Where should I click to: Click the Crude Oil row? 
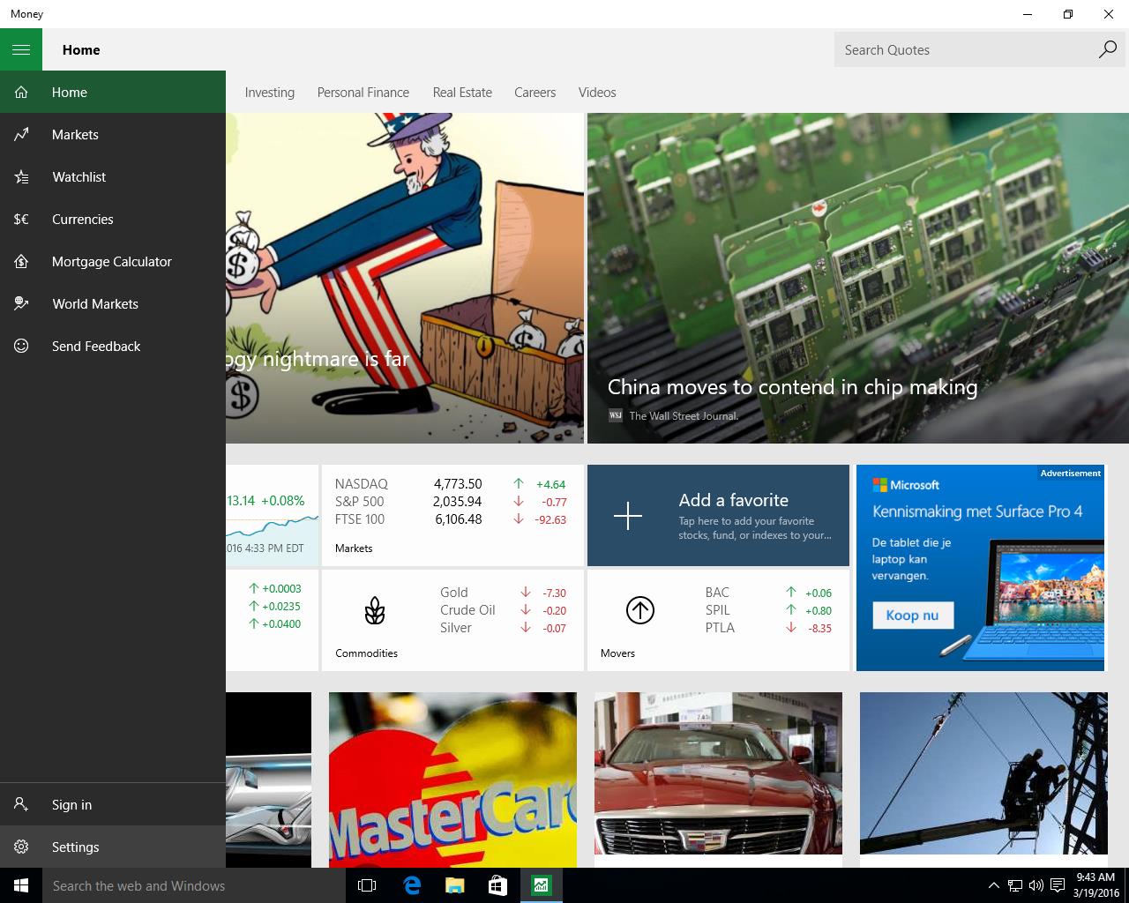tap(503, 609)
